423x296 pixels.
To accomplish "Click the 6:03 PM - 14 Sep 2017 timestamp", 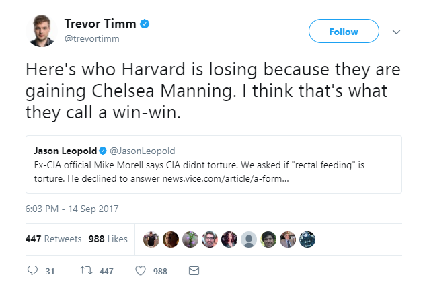I will point(72,209).
